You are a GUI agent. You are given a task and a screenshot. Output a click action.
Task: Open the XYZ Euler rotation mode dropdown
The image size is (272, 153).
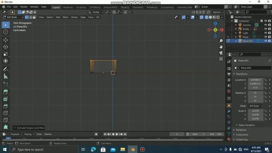(256, 106)
